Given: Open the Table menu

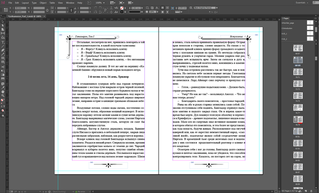Looking at the screenshot, I should [51, 2].
